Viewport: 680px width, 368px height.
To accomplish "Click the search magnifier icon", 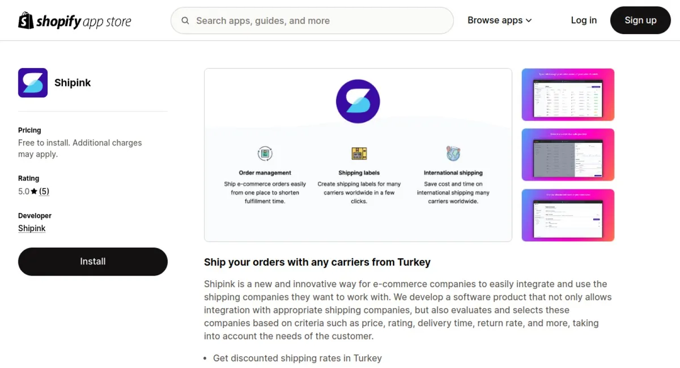I will pos(185,20).
